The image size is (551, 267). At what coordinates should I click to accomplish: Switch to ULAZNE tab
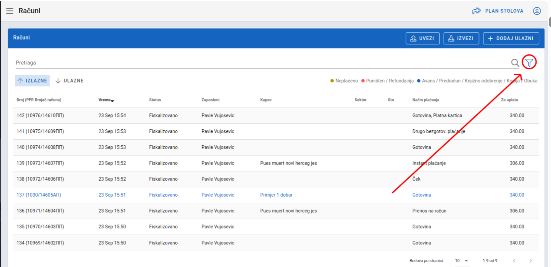(x=69, y=81)
